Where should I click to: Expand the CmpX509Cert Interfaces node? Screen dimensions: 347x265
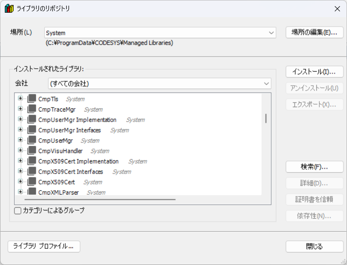[20, 171]
